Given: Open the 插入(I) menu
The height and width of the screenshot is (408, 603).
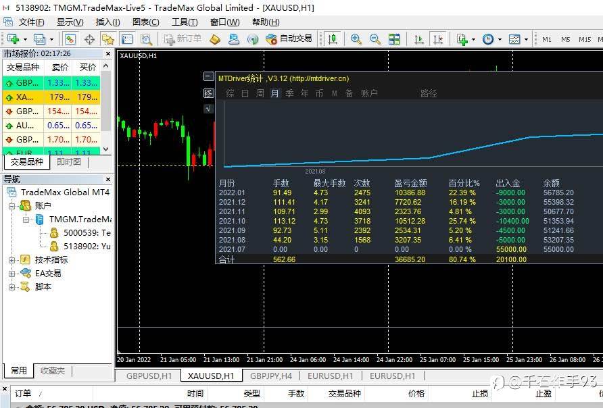Looking at the screenshot, I should [x=108, y=22].
